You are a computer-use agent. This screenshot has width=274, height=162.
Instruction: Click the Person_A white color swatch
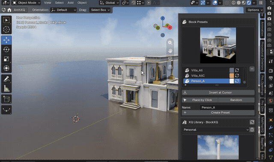click(x=232, y=81)
